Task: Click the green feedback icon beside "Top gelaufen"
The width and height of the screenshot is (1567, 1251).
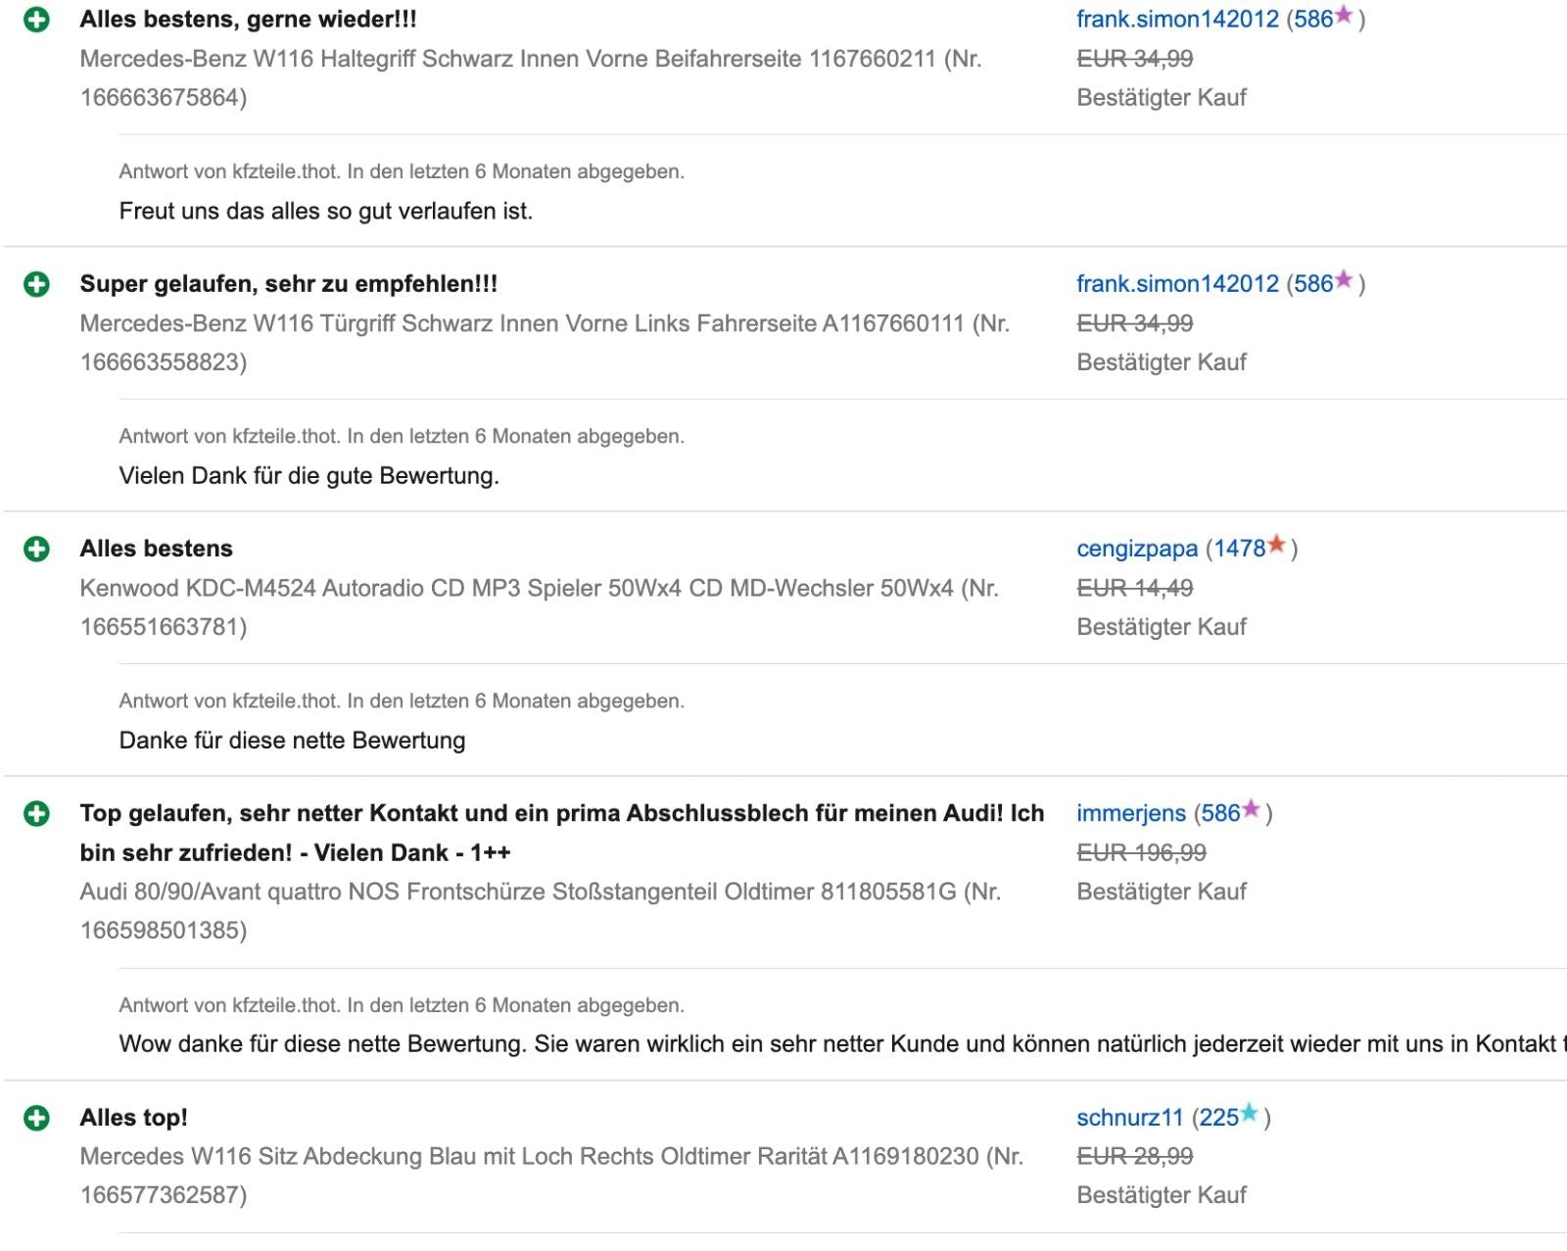Action: coord(37,813)
